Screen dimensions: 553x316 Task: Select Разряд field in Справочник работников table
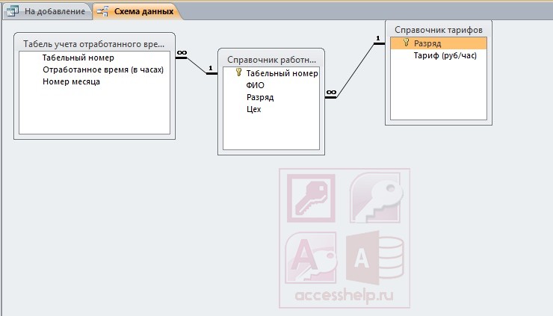click(x=260, y=97)
